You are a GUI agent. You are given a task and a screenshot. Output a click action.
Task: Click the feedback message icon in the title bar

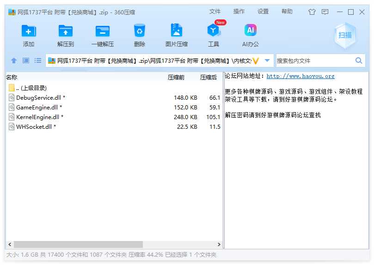[325, 12]
